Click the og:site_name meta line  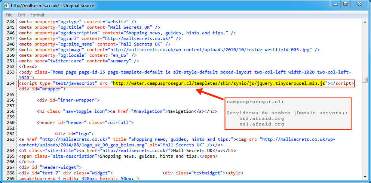click(95, 44)
